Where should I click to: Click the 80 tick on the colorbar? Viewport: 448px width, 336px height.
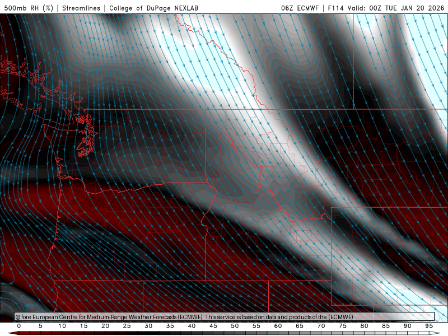(x=364, y=326)
